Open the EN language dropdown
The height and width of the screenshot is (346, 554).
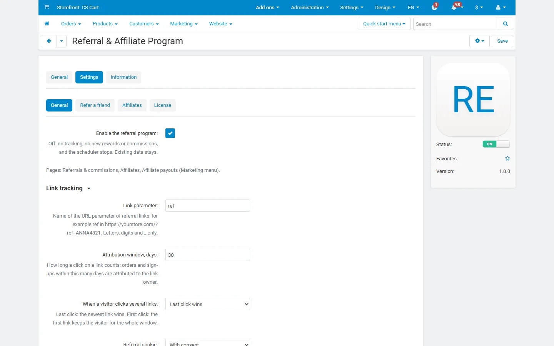414,7
